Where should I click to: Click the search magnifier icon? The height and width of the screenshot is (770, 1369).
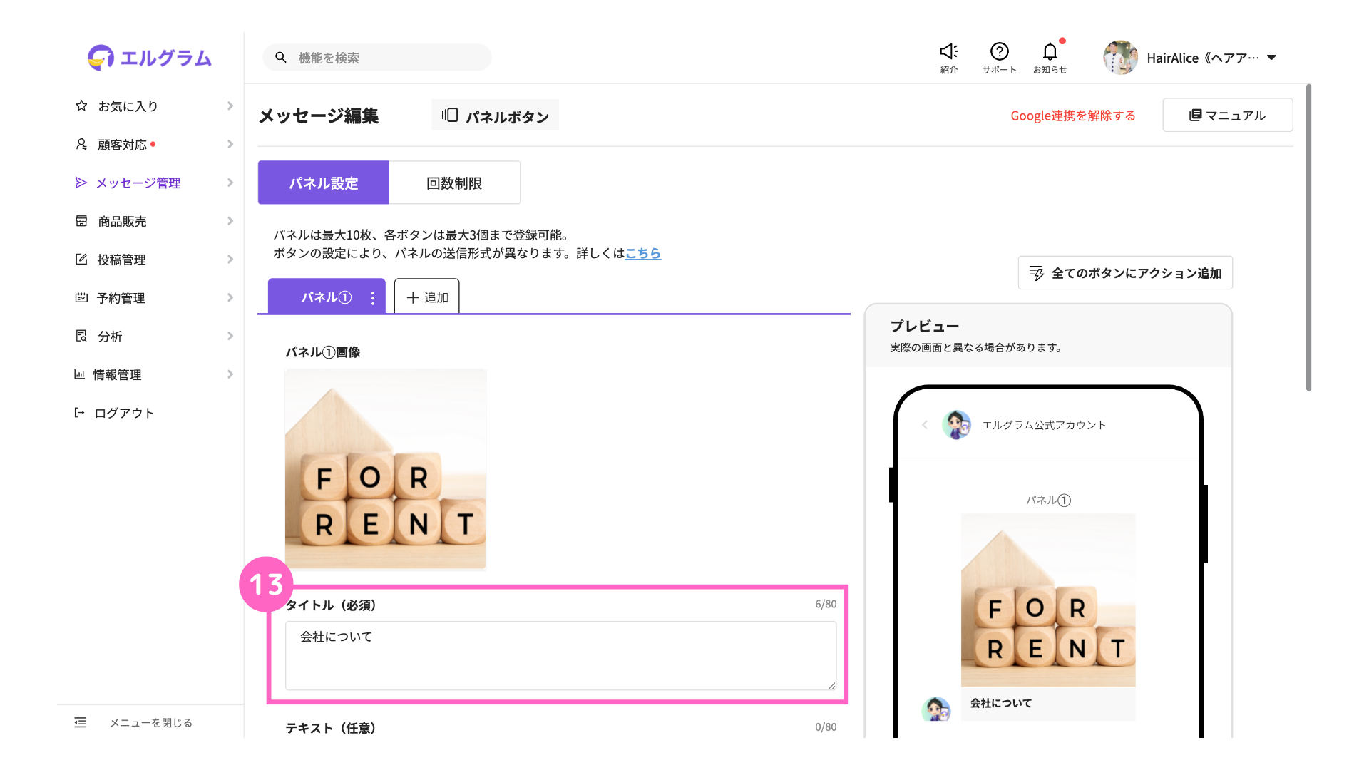(281, 58)
